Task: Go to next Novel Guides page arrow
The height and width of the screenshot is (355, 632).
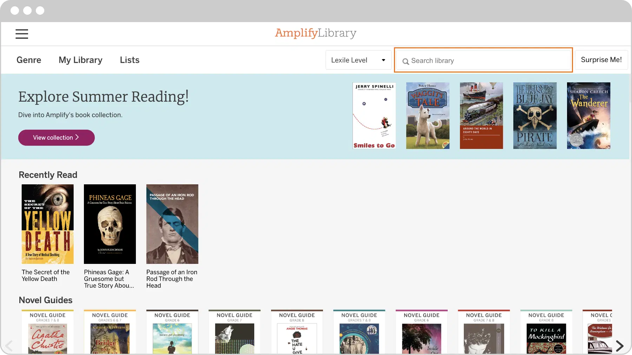Action: pyautogui.click(x=620, y=346)
